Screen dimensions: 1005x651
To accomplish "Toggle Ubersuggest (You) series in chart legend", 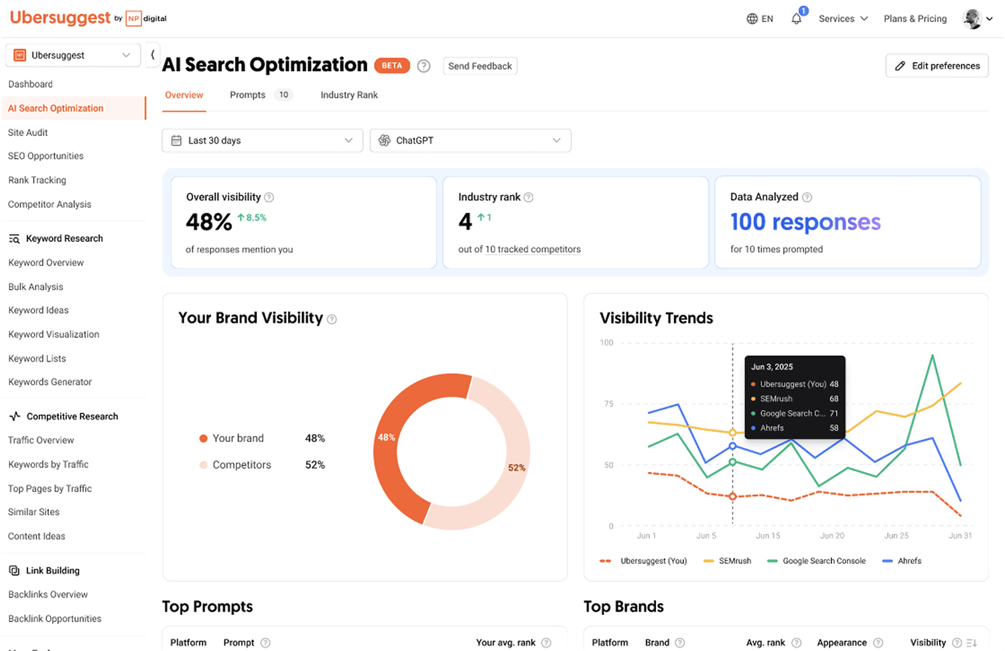I will point(644,561).
